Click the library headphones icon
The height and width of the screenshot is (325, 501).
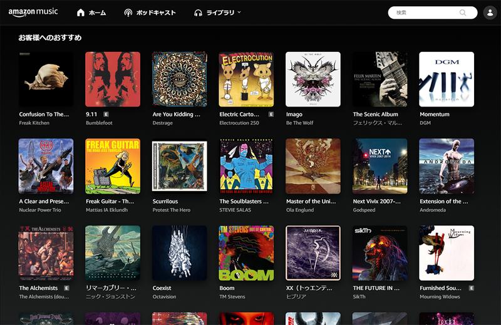(198, 13)
